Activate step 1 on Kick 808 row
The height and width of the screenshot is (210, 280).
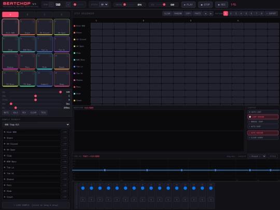(x=96, y=26)
